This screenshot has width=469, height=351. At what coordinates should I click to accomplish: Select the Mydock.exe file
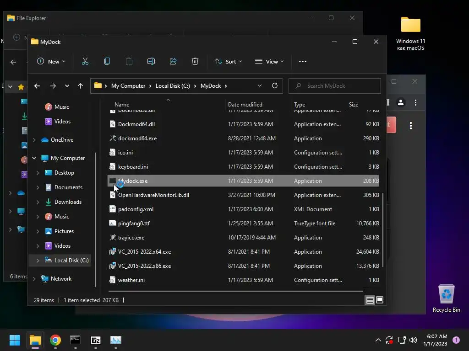[x=243, y=181]
